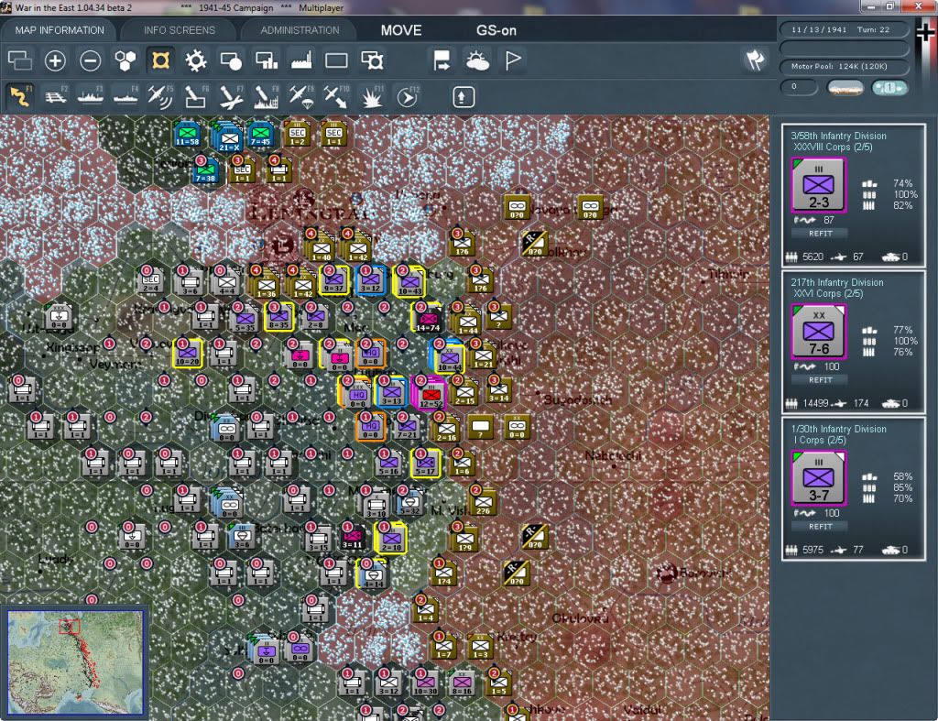Zoom out the map with the minus icon
This screenshot has height=721, width=938.
pos(91,60)
